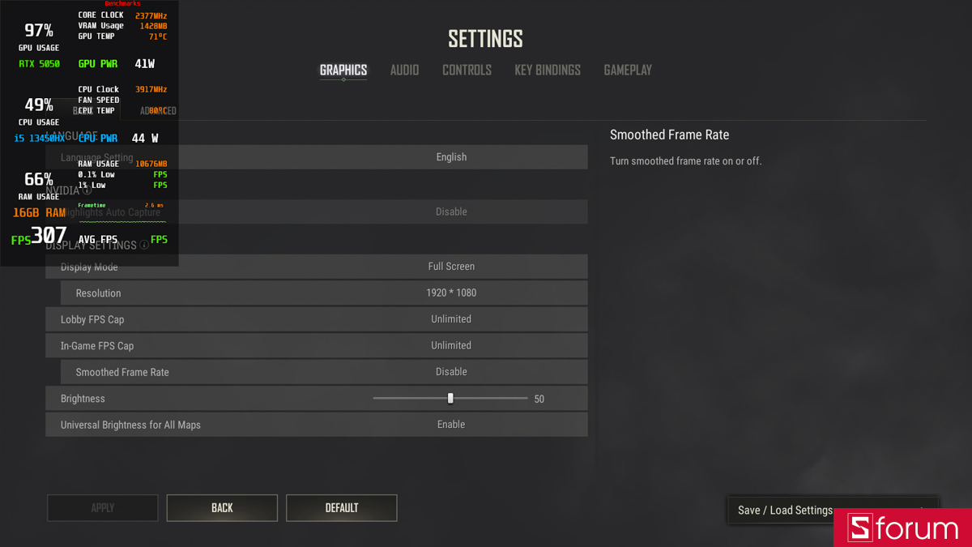Disable Universal Brightness for All Maps
Screen dimensions: 972x547
click(x=451, y=424)
